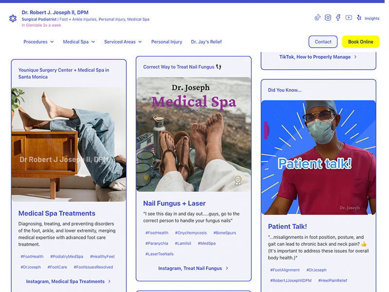
Task: Open the Personal Injury page
Action: coord(167,42)
